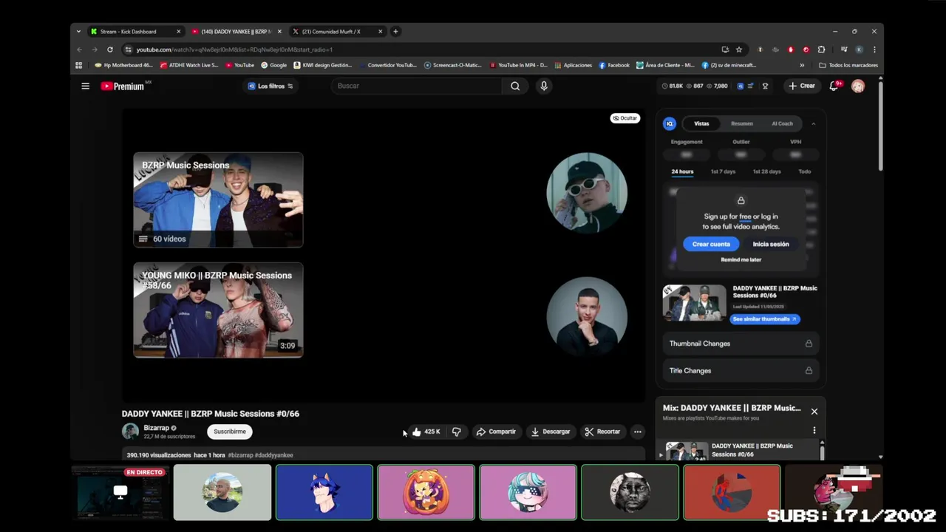Activate voice search microphone
Image resolution: width=946 pixels, height=532 pixels.
point(544,86)
